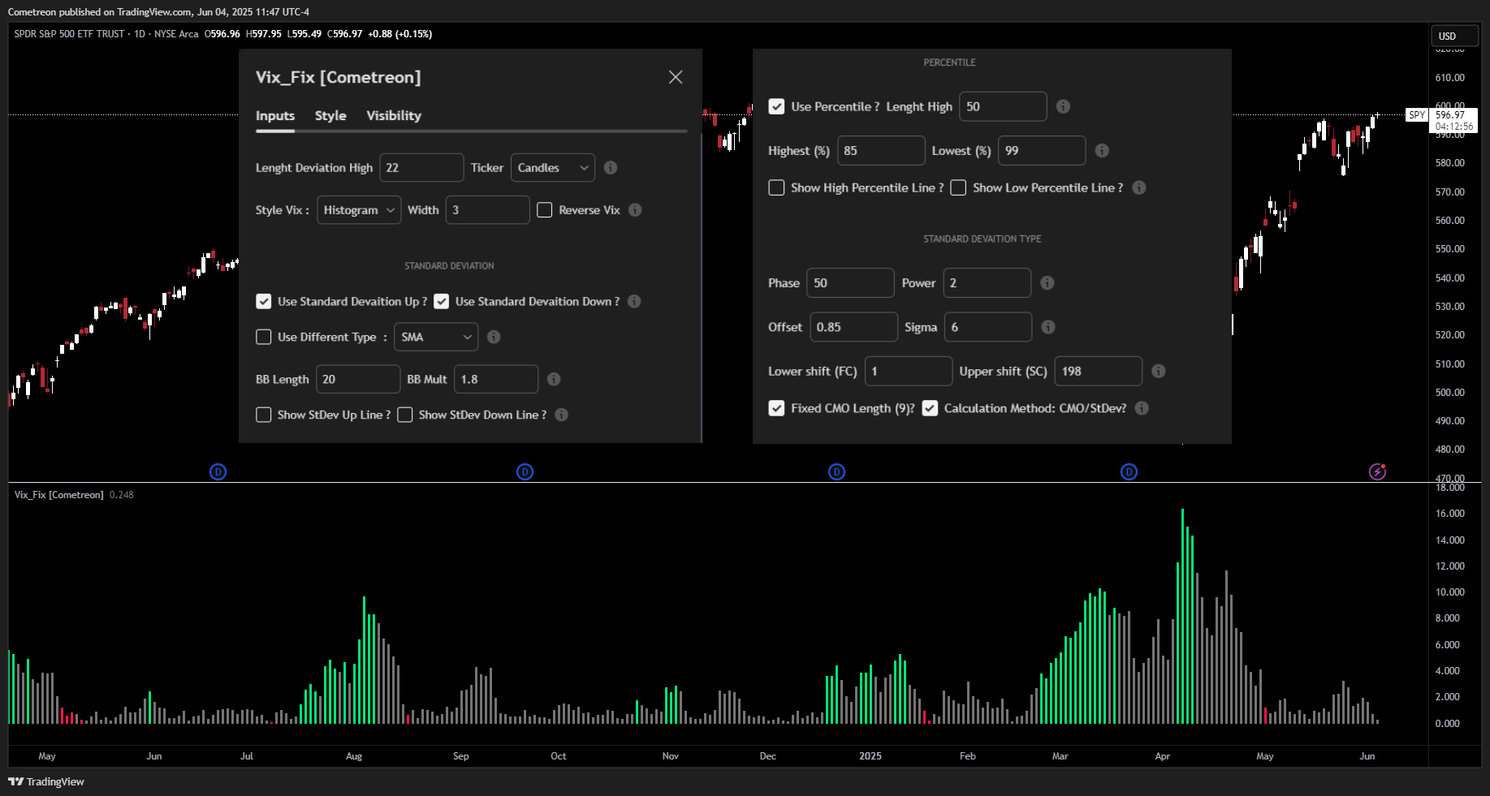Click info icon next to Lowest (%)
This screenshot has width=1490, height=796.
(1102, 150)
